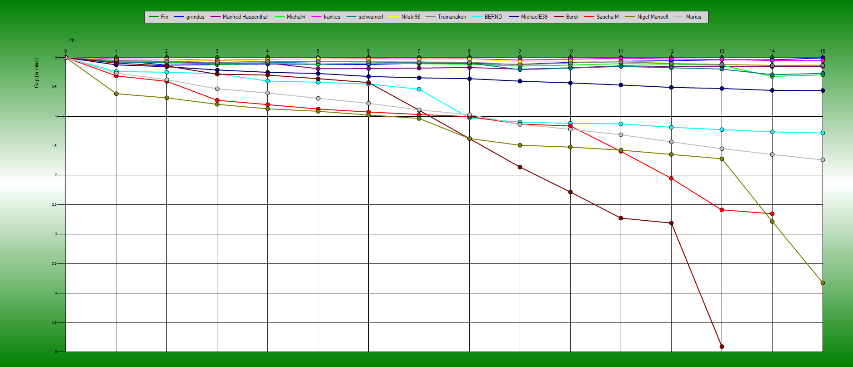
Task: Click Marius's gray lap 14 data point
Action: click(x=772, y=154)
